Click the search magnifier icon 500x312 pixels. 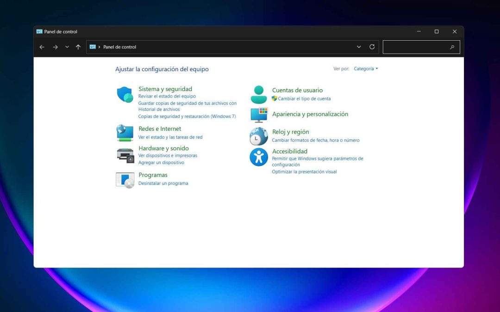click(x=452, y=47)
